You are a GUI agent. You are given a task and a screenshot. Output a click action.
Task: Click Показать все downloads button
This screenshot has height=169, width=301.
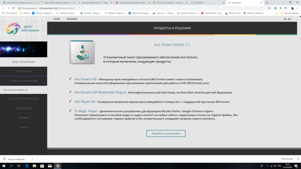[x=287, y=159]
